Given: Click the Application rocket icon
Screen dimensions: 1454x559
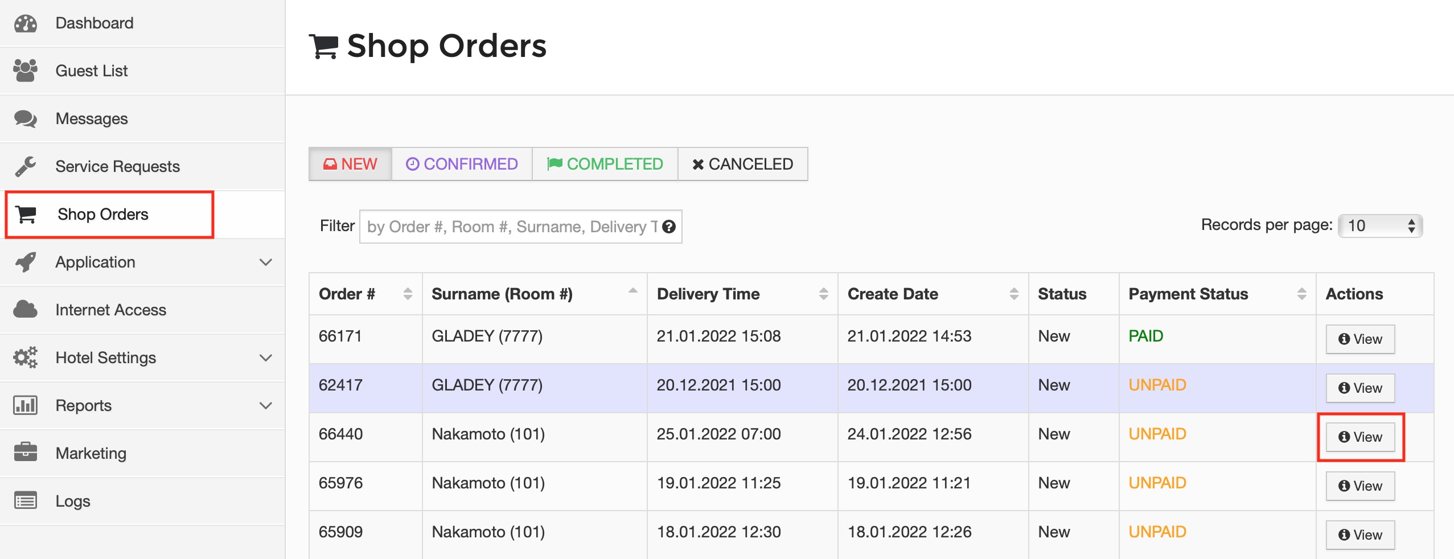Looking at the screenshot, I should click(x=26, y=262).
